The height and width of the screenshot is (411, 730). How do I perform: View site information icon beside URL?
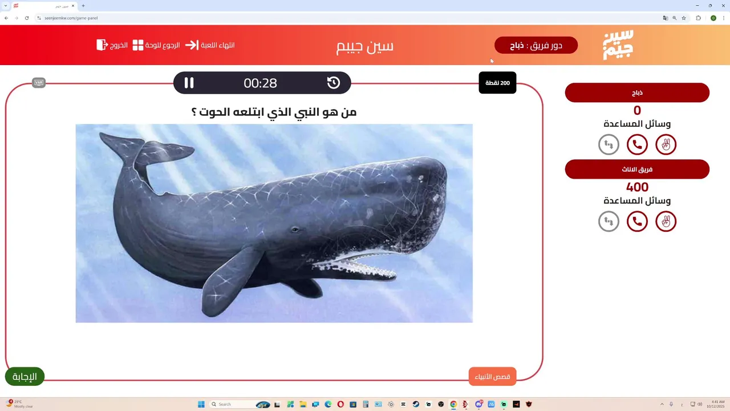point(39,18)
